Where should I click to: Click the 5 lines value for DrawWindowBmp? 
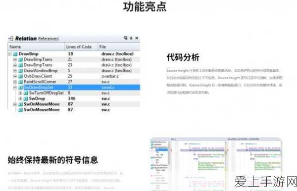point(69,71)
